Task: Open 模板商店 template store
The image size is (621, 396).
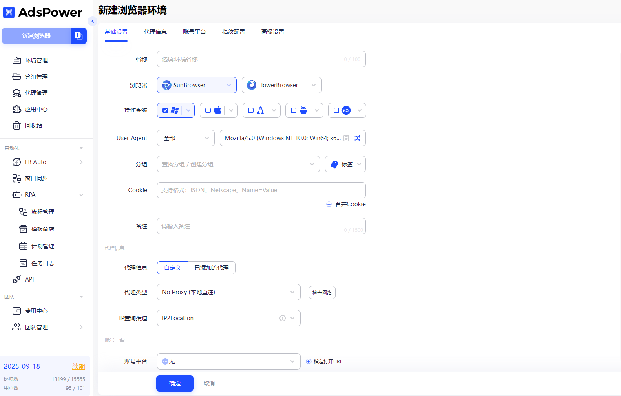Action: click(x=42, y=229)
